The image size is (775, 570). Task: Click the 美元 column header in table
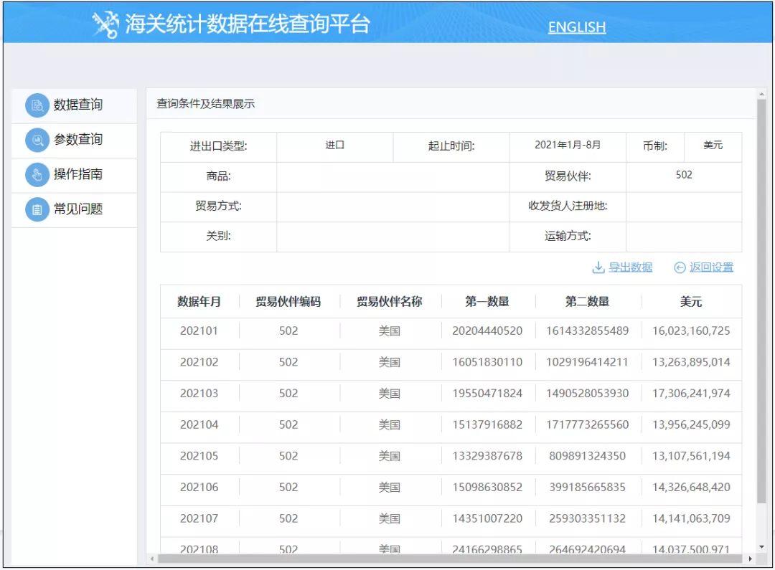click(x=691, y=302)
